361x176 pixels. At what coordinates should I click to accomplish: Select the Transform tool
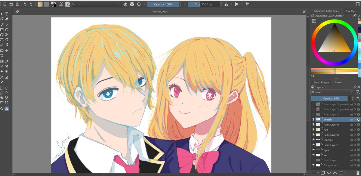[2, 50]
